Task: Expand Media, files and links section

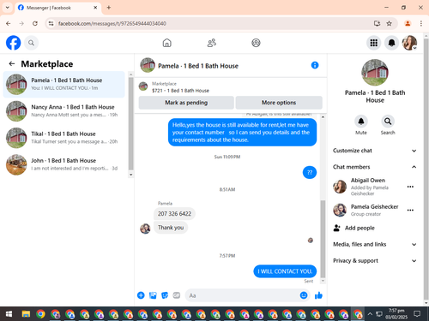Action: pos(374,244)
